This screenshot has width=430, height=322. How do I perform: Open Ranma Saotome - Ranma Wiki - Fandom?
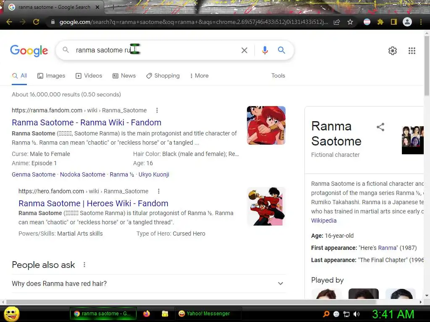(x=87, y=122)
